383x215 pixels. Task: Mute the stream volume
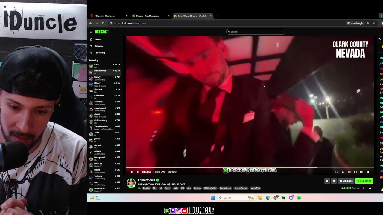click(138, 172)
